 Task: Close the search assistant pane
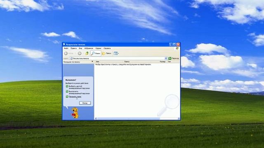pyautogui.click(x=92, y=62)
